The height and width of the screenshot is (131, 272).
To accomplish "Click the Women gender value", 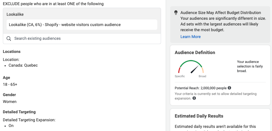I will click(10, 102).
